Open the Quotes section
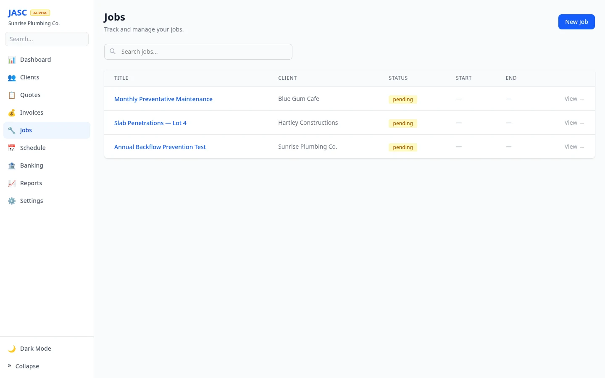The width and height of the screenshot is (605, 378). 47,95
